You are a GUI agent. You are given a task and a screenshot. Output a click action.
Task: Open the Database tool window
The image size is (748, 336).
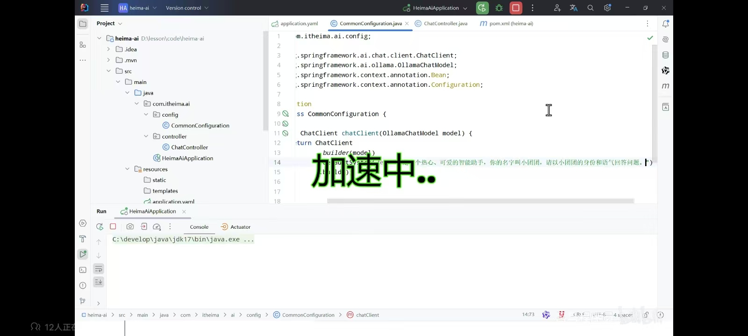click(665, 55)
